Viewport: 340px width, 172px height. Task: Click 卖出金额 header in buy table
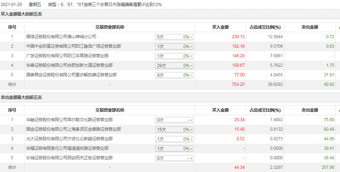coord(310,27)
